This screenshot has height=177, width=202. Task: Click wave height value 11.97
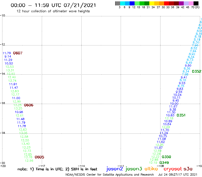pos(158,148)
